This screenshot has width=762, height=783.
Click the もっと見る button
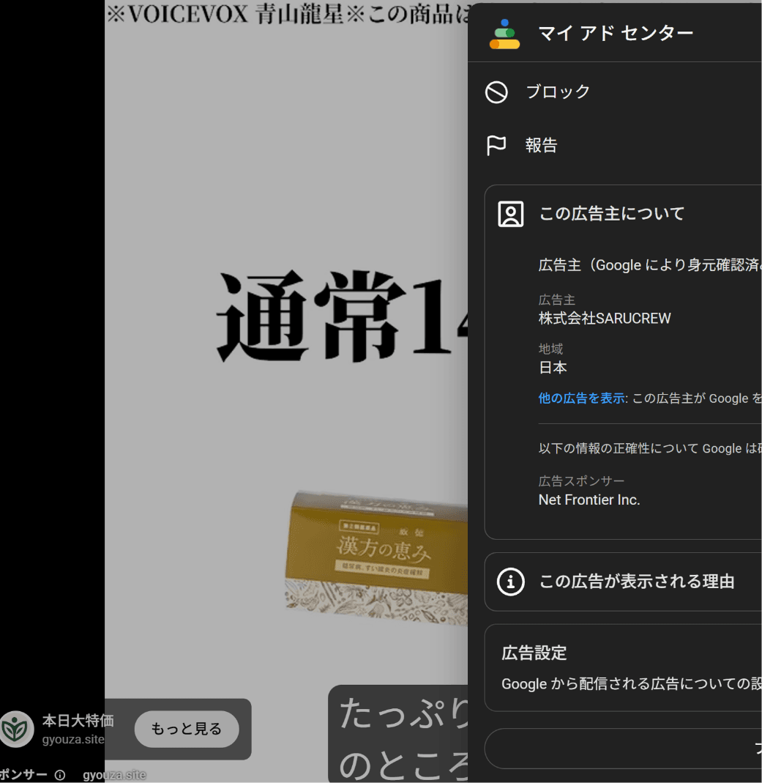coord(187,729)
